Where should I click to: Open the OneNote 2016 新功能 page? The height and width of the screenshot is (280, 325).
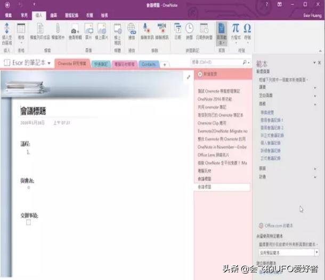pyautogui.click(x=215, y=99)
